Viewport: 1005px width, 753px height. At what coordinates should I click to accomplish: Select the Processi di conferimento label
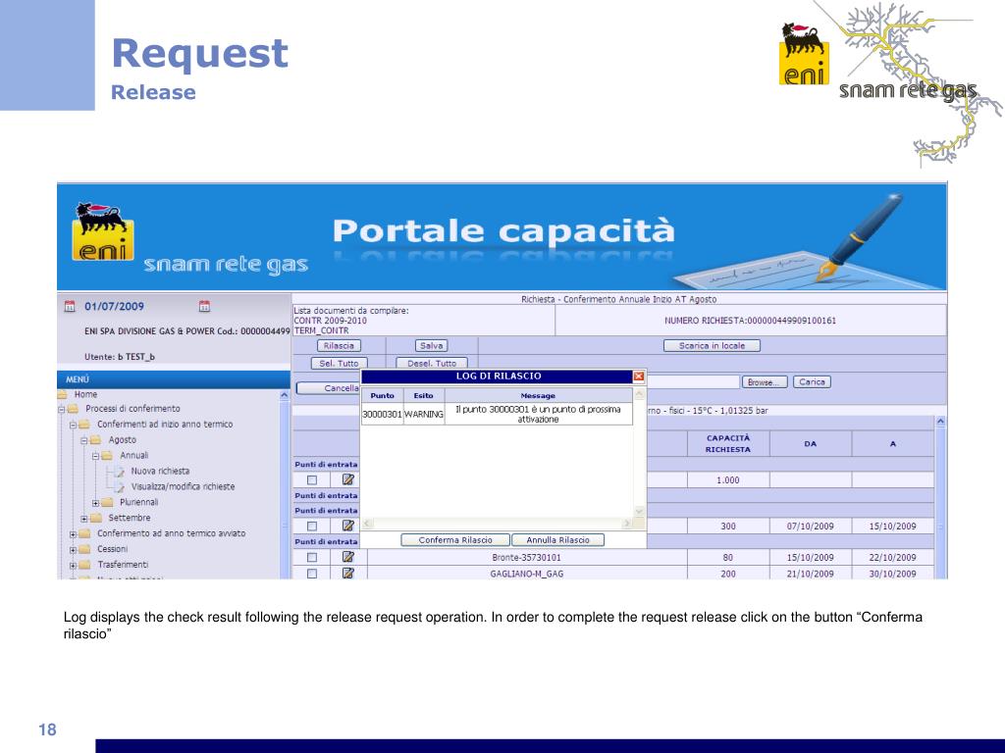pyautogui.click(x=132, y=409)
